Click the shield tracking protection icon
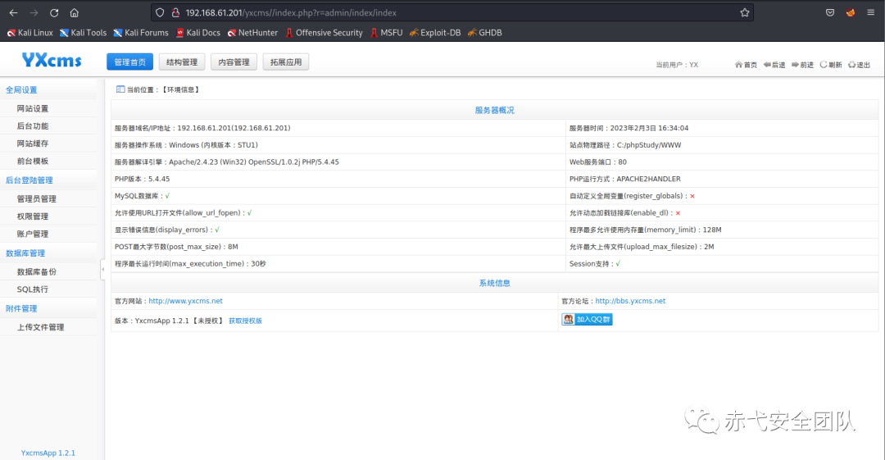This screenshot has width=885, height=460. tap(160, 12)
